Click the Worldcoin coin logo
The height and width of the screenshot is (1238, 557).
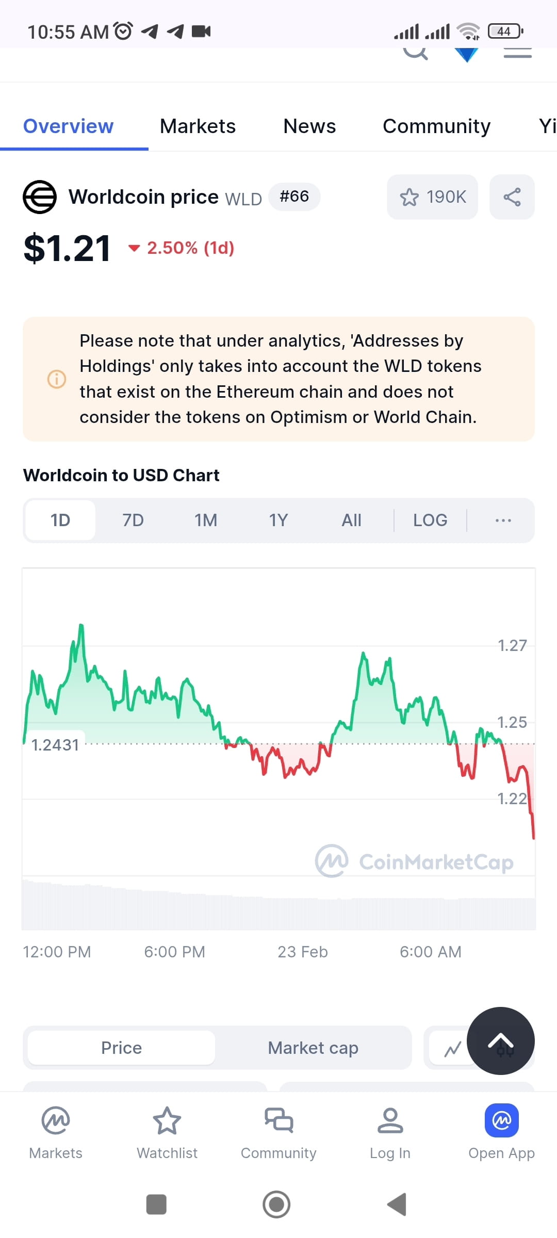[x=39, y=197]
